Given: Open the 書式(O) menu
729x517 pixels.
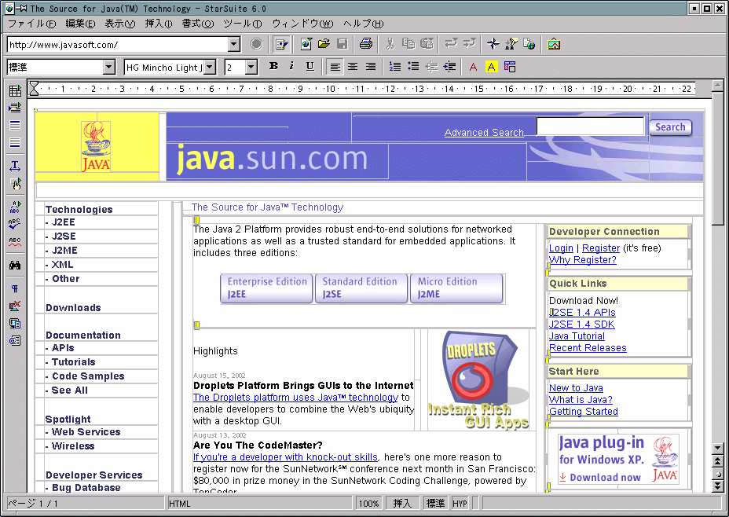Looking at the screenshot, I should (198, 24).
